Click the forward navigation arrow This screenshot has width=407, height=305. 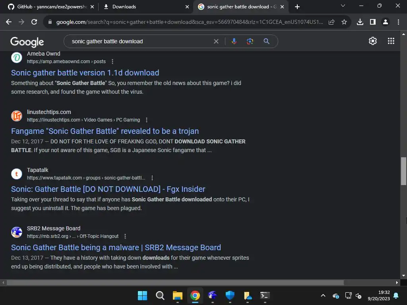(x=21, y=22)
